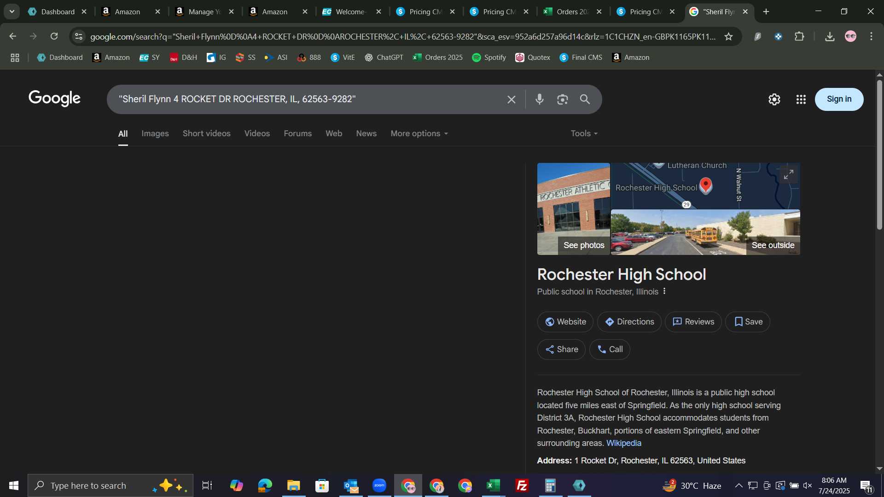Switch to the Short videos tab
The height and width of the screenshot is (497, 884).
pos(207,133)
